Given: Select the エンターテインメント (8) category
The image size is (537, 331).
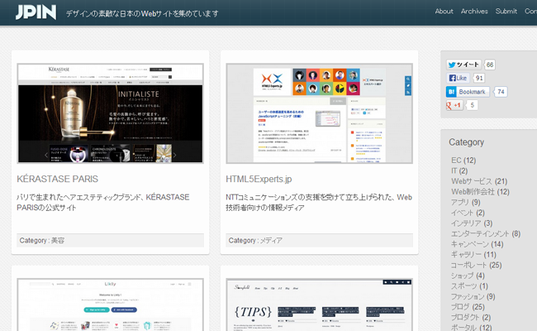Looking at the screenshot, I should [x=486, y=233].
